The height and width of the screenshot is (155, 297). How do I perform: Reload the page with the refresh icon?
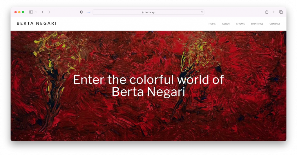202,12
